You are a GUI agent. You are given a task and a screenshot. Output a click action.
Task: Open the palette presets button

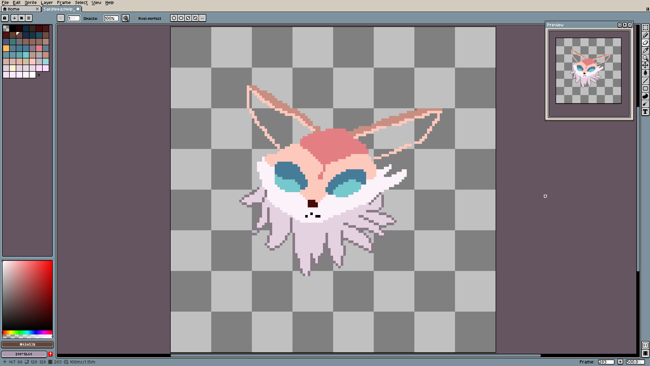click(22, 18)
